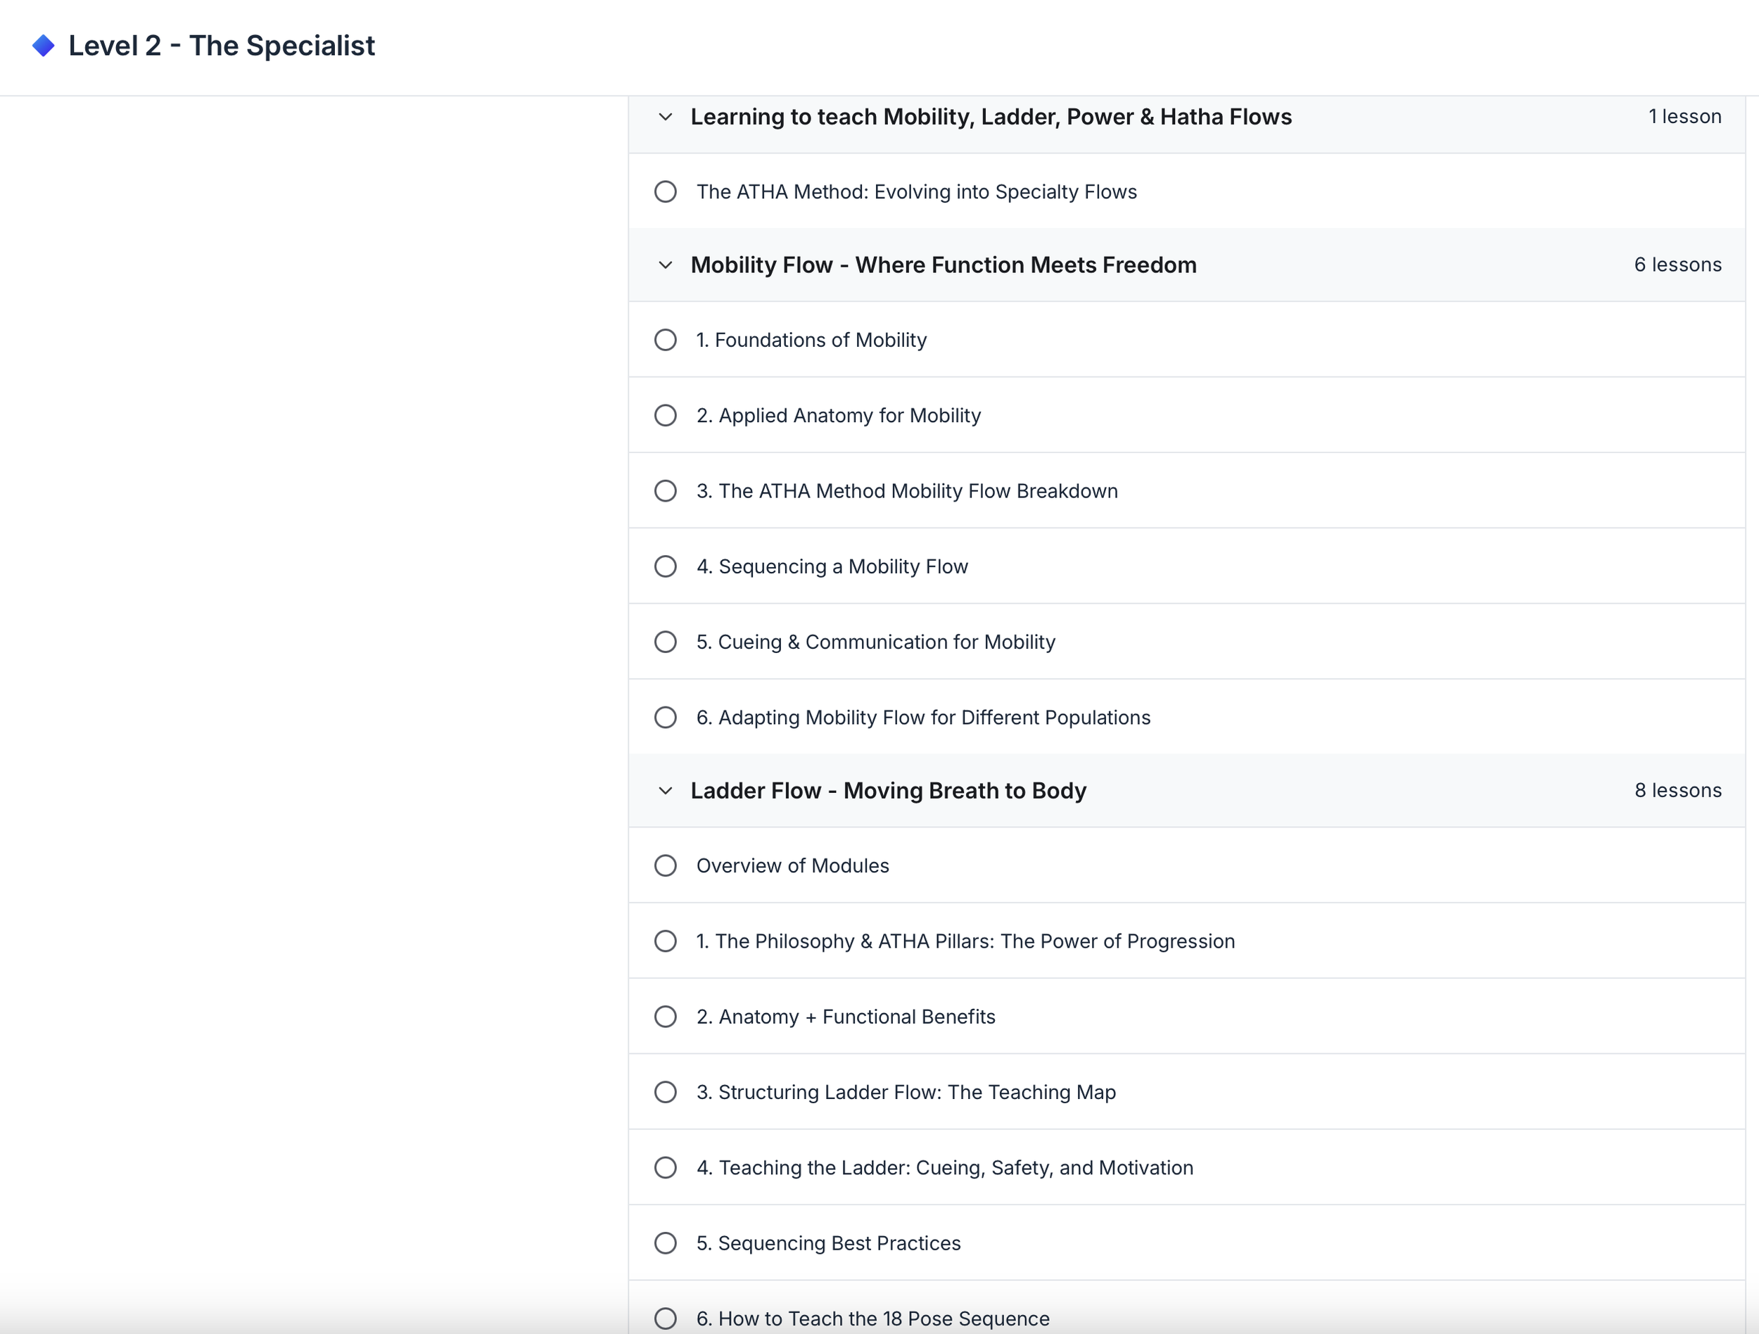Click completion circle for Applied Anatomy for Mobility
The width and height of the screenshot is (1759, 1334).
[x=666, y=416]
